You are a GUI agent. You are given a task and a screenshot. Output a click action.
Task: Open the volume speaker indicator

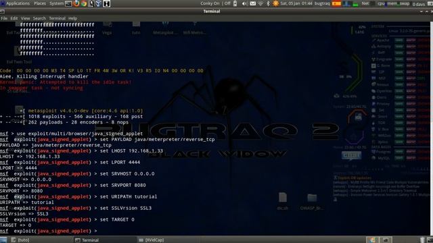click(x=244, y=3)
